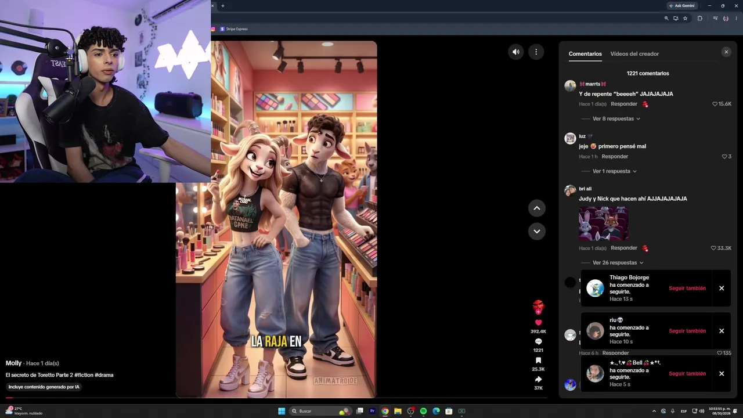Dismiss the Thiago Bojorge follower notification
743x418 pixels.
click(x=722, y=288)
